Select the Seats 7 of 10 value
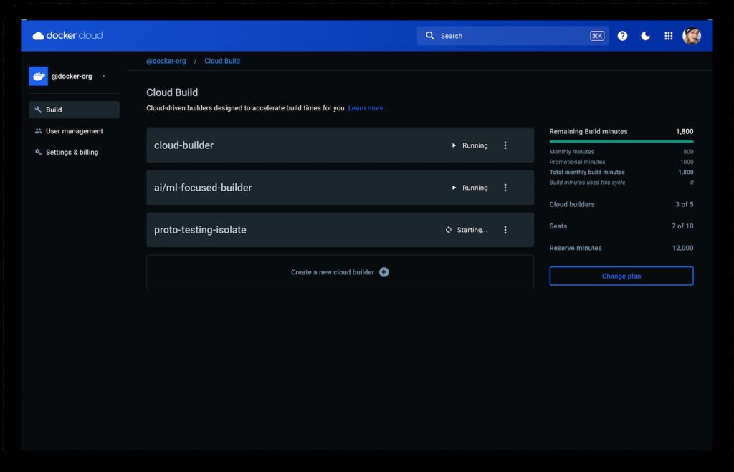The image size is (734, 472). [x=682, y=226]
